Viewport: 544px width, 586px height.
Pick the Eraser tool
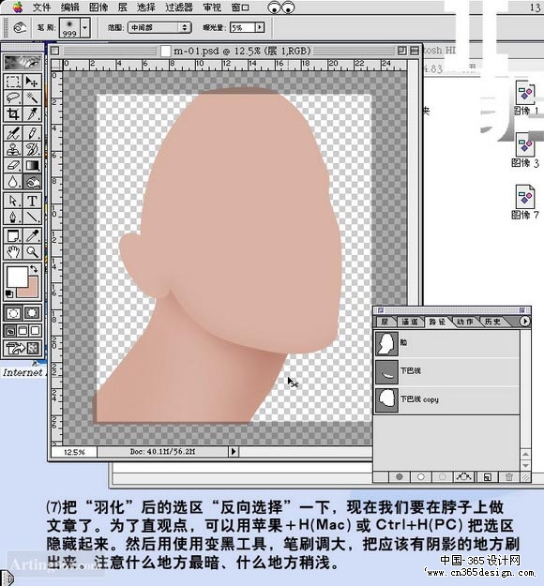[13, 165]
